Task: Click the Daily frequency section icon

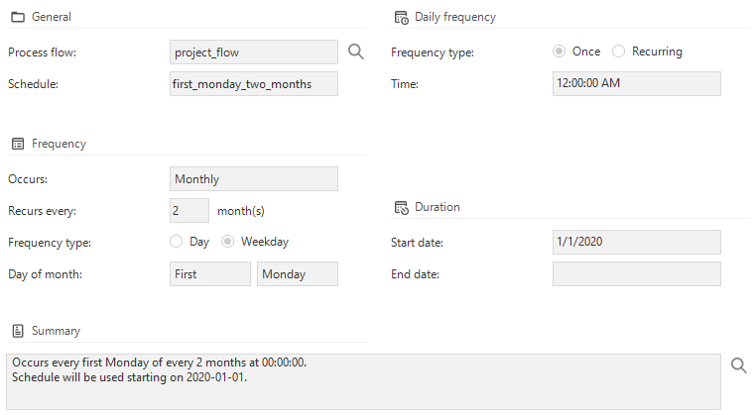Action: click(x=401, y=17)
